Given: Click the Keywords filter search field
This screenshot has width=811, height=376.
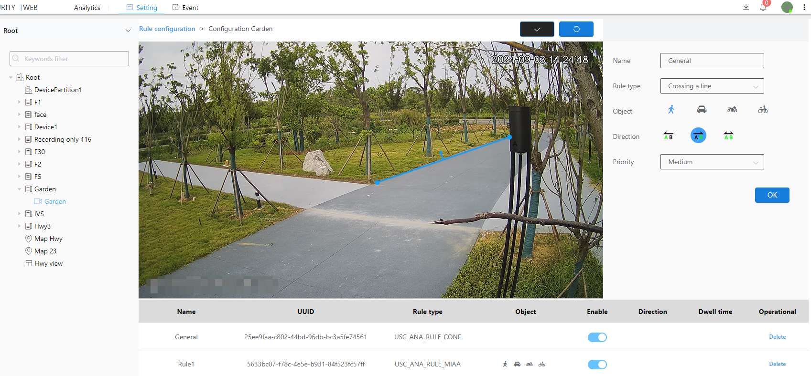Looking at the screenshot, I should [x=69, y=59].
